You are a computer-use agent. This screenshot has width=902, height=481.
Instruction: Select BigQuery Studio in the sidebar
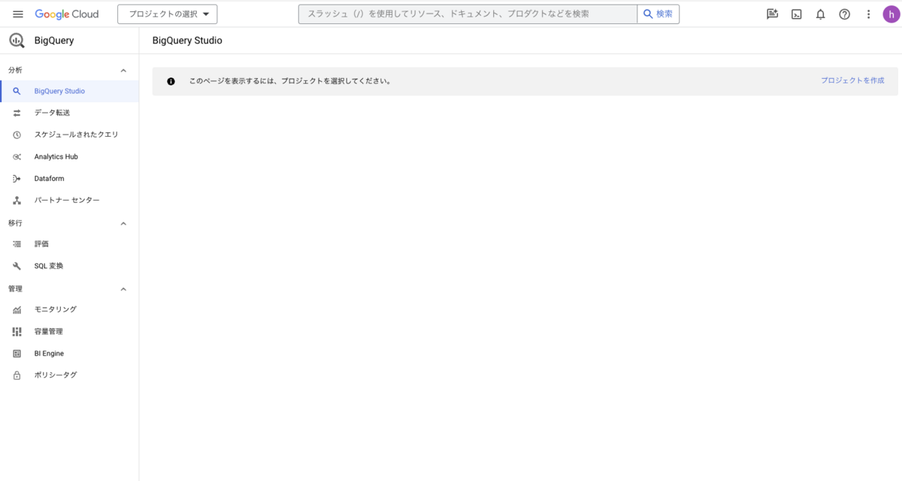tap(69, 91)
